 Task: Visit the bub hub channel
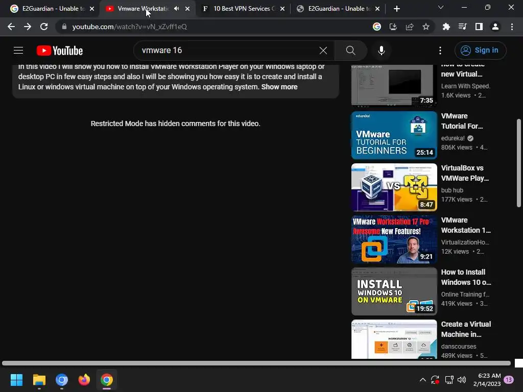tap(452, 190)
